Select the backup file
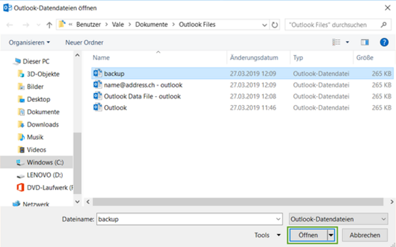This screenshot has height=247, width=396. (x=242, y=74)
